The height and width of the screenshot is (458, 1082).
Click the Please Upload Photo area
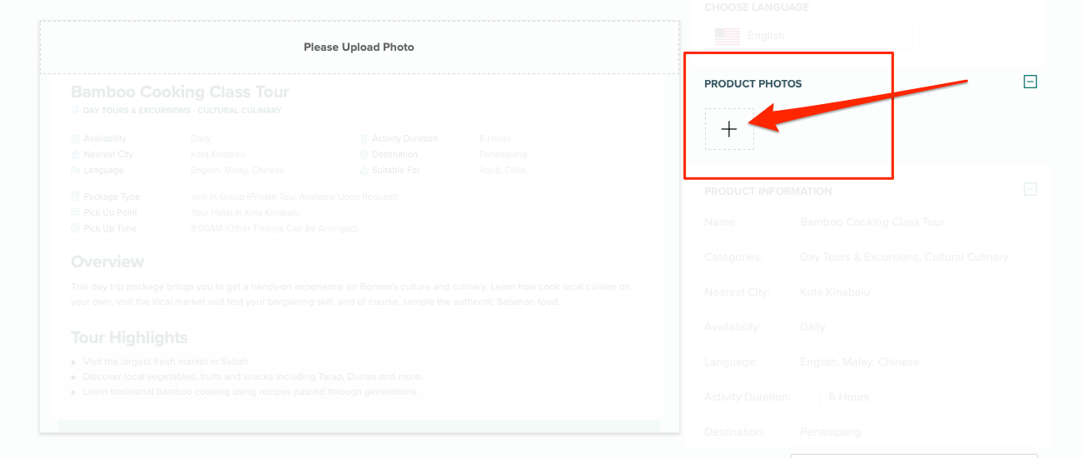click(359, 47)
